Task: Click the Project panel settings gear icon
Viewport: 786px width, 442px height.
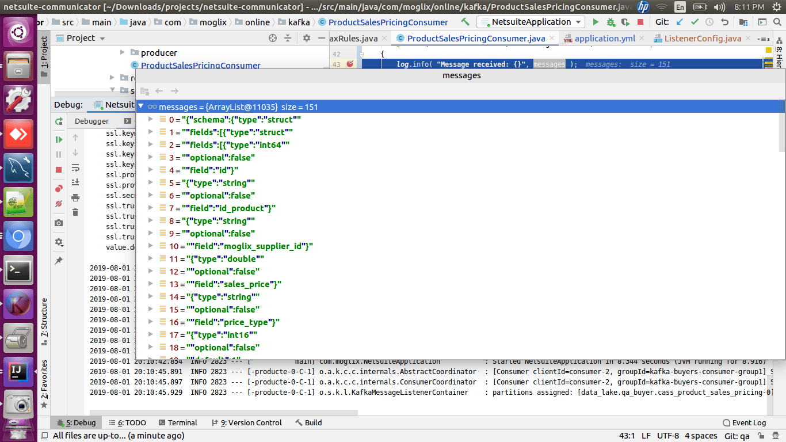Action: [x=307, y=38]
